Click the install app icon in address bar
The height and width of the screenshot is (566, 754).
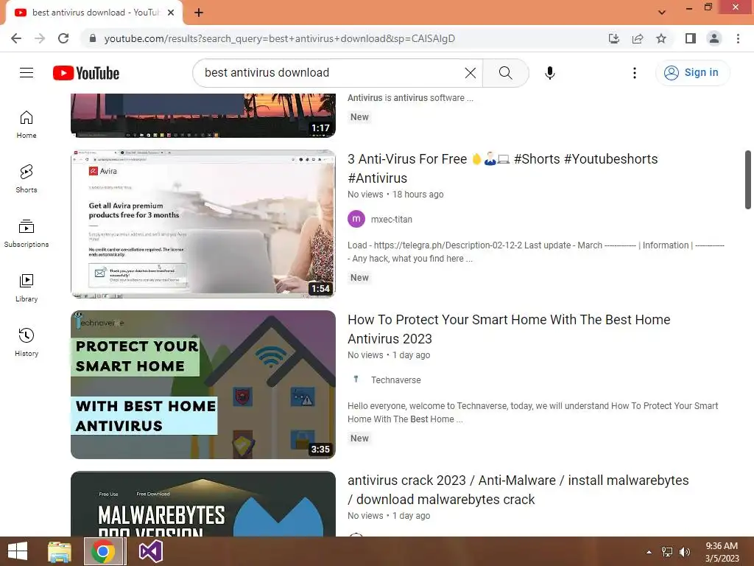point(613,38)
